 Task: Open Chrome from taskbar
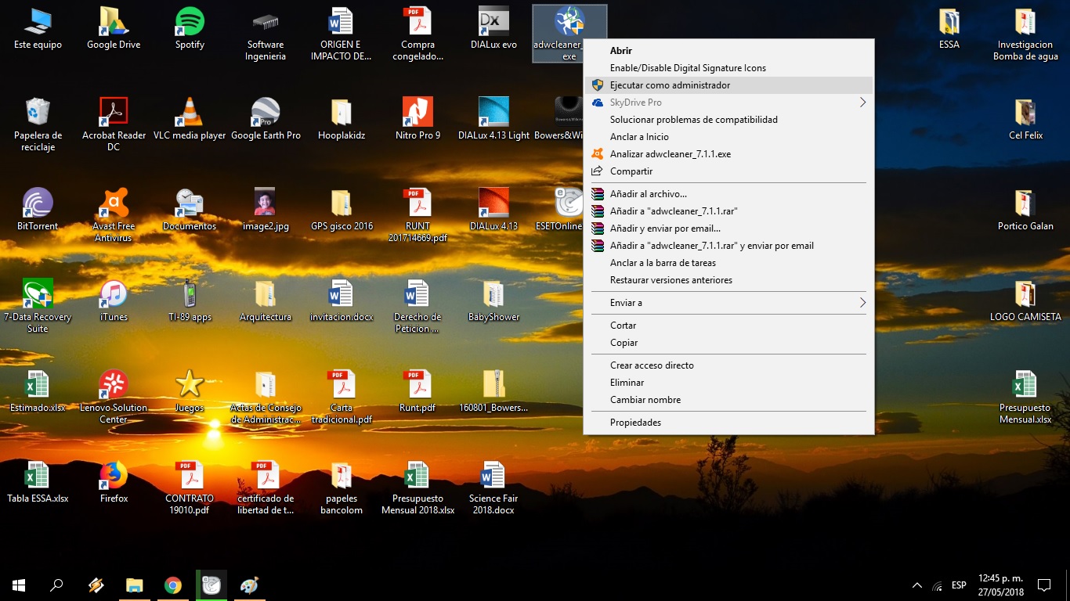tap(173, 585)
